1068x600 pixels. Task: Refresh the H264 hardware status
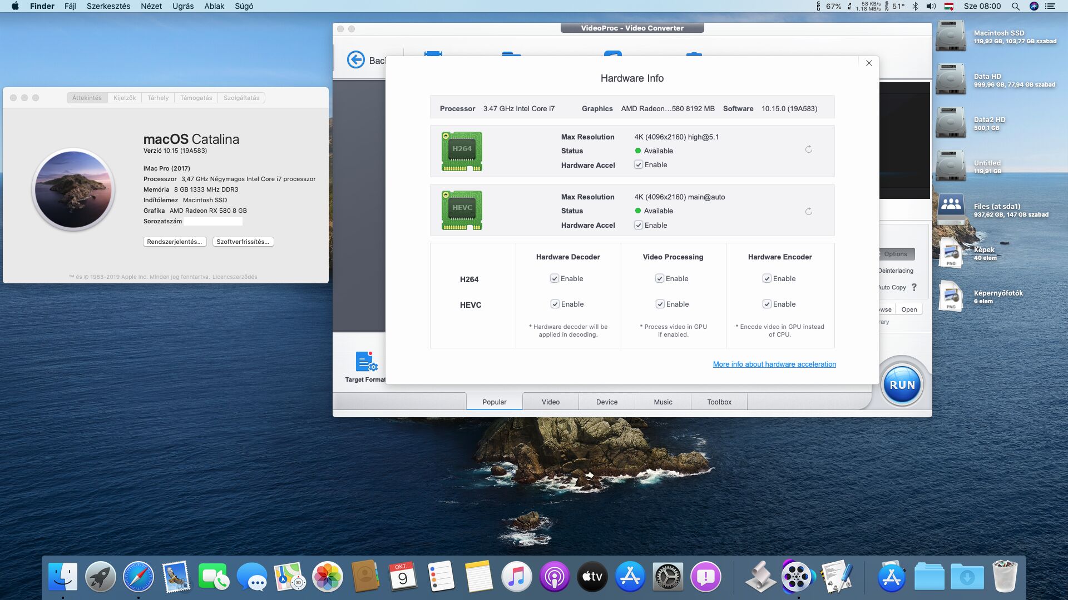click(x=809, y=149)
